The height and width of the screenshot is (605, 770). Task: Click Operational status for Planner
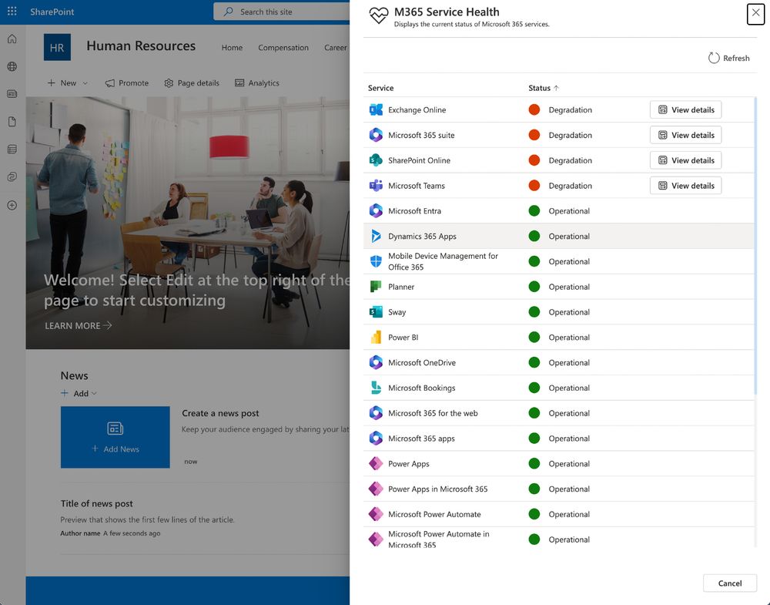pos(569,287)
